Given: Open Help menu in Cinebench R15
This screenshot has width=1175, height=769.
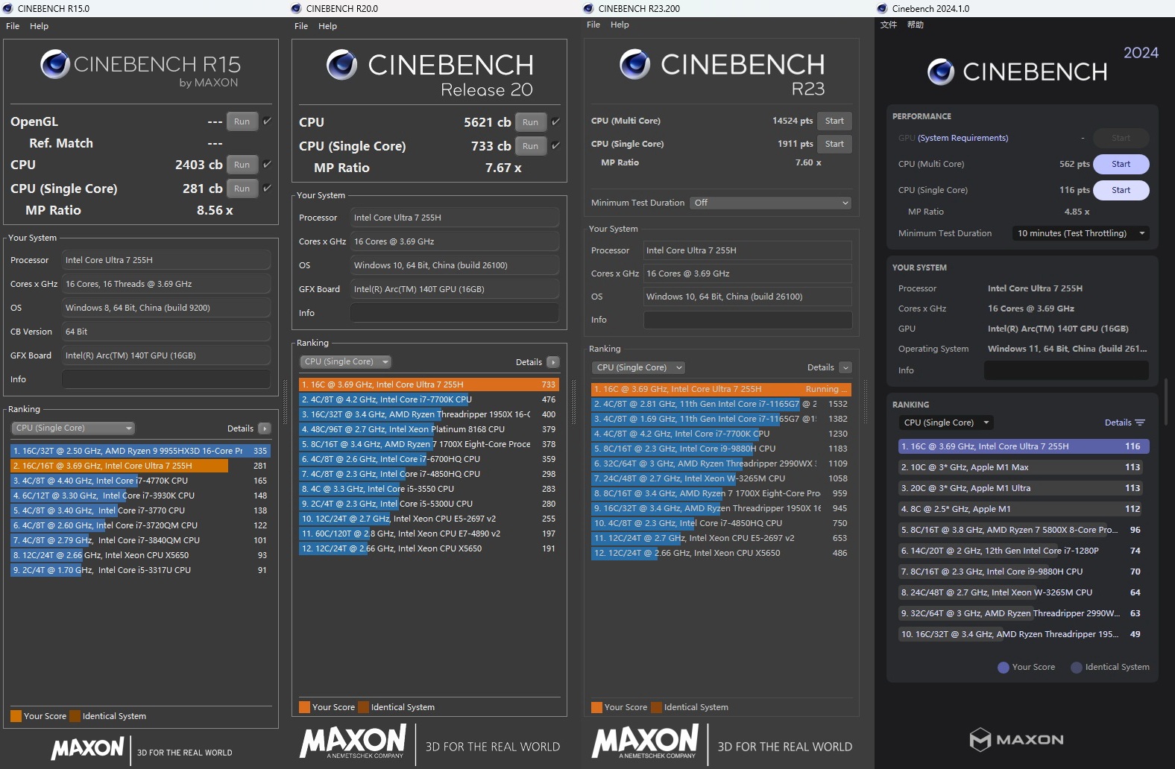Looking at the screenshot, I should click(x=40, y=26).
